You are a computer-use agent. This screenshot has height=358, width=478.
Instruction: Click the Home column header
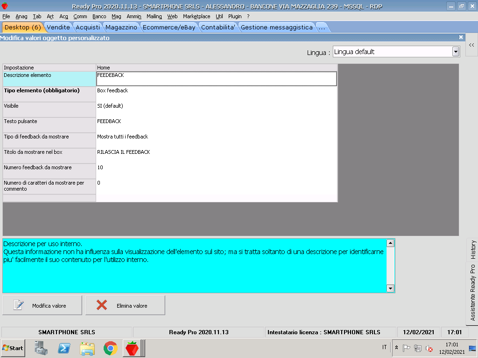point(217,68)
